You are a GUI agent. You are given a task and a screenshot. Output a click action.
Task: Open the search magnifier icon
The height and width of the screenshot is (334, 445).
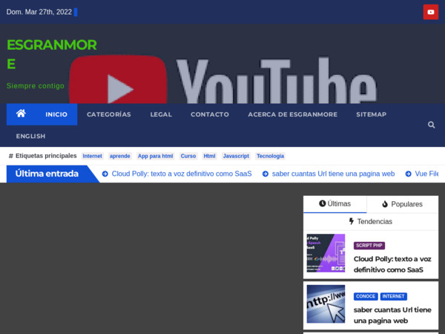point(431,125)
